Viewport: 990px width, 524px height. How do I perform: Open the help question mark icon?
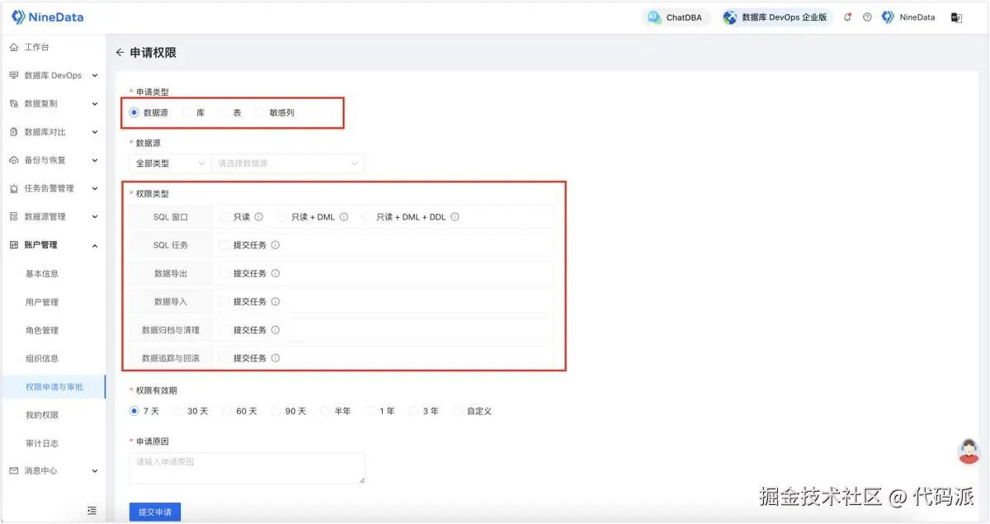tap(867, 17)
